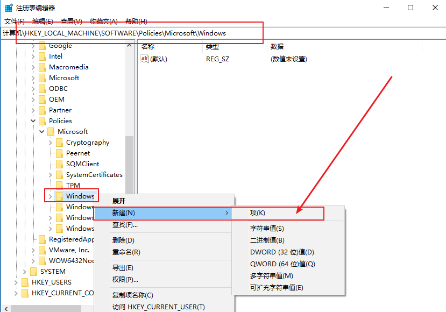Select 重命名(R) in context menu
Viewport: 446px width, 312px height.
click(126, 252)
